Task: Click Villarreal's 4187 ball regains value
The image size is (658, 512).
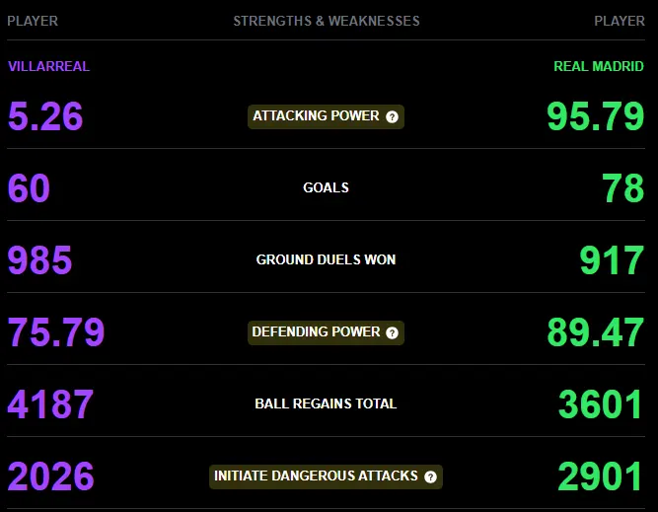Action: (x=50, y=404)
